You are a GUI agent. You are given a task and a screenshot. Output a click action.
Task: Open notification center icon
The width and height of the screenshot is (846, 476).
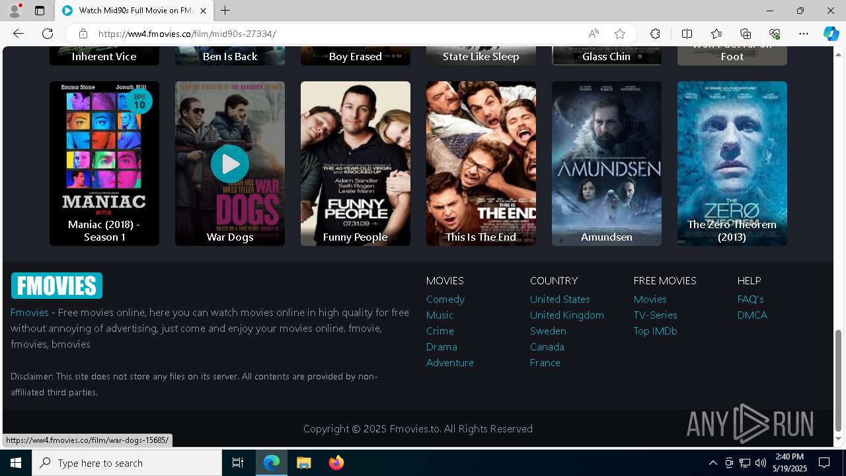[824, 463]
